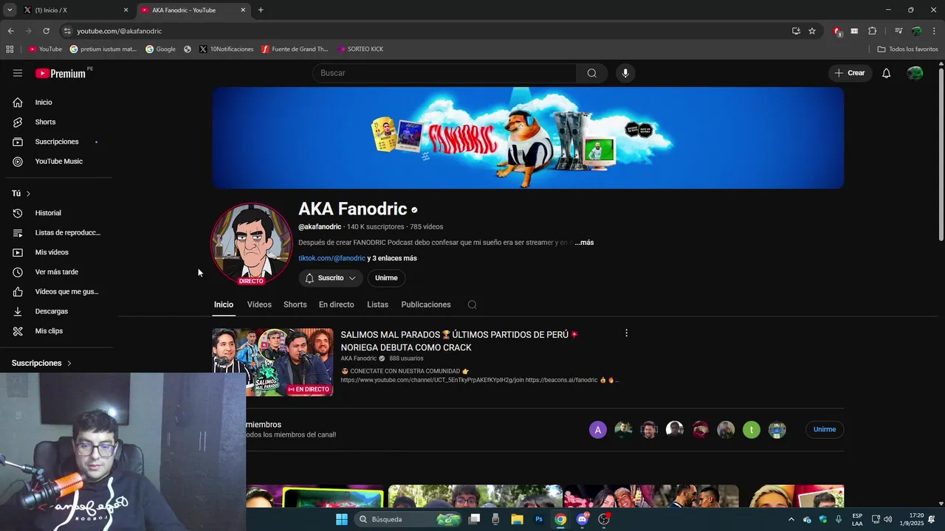
Task: Expand channel description with ...más
Action: pyautogui.click(x=584, y=243)
